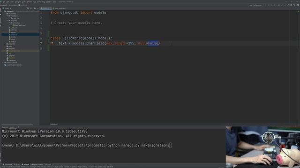
Task: Click the HelloWorld class name in editor
Action: pos(72,38)
